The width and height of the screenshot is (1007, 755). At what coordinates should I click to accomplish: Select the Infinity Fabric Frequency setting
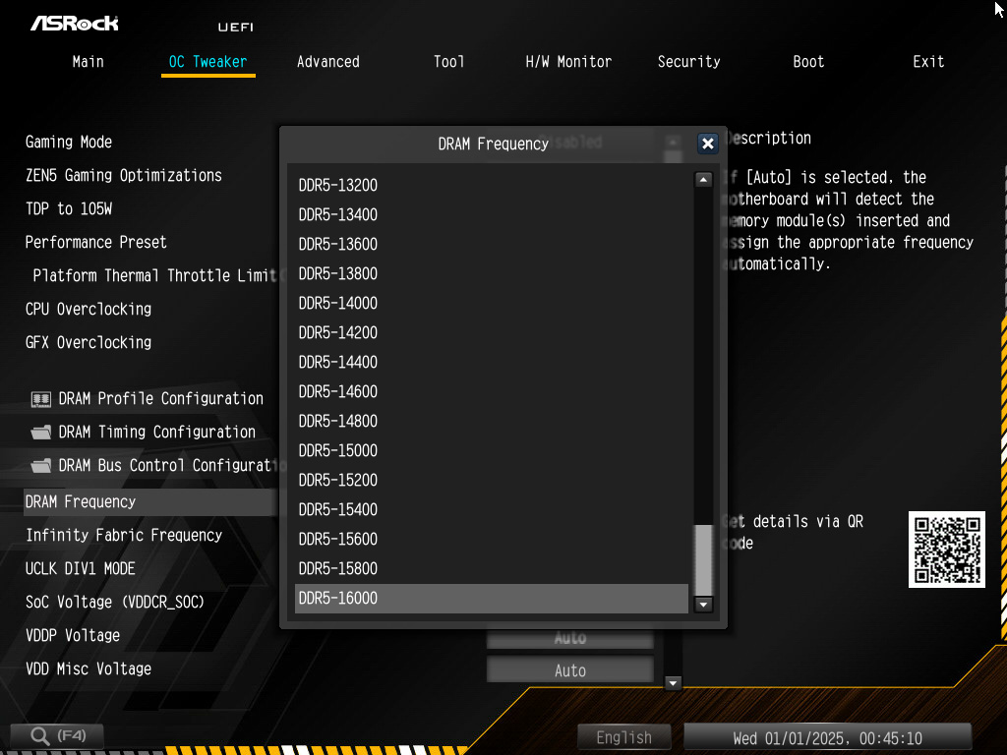pyautogui.click(x=124, y=535)
